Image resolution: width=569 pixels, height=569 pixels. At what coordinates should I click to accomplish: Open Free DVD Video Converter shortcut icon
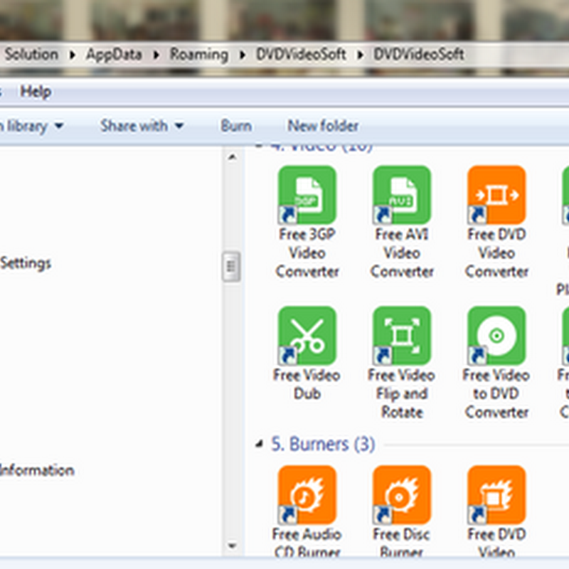(x=496, y=195)
